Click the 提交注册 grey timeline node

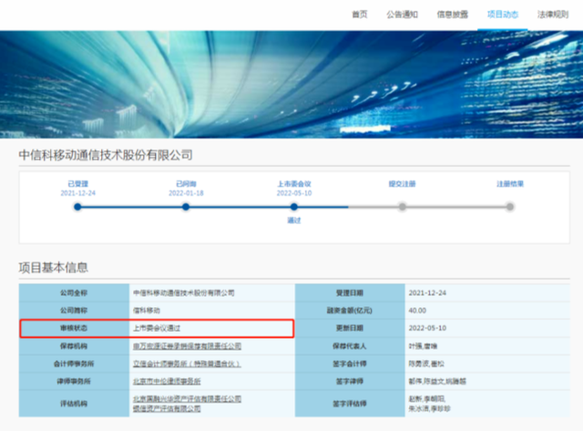[402, 207]
